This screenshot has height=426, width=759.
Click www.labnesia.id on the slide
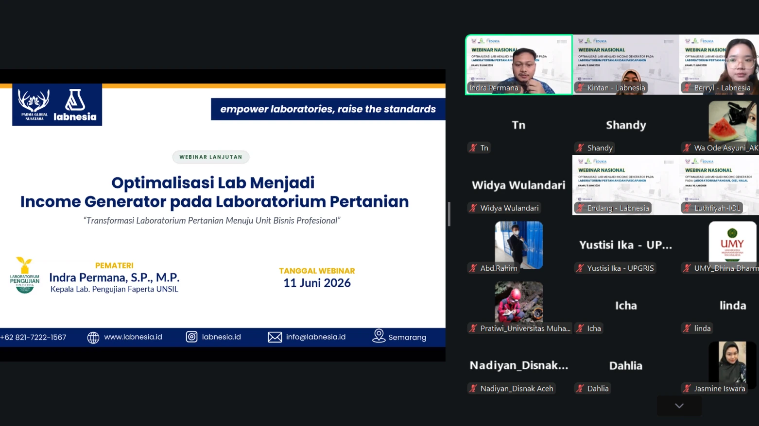click(x=133, y=337)
